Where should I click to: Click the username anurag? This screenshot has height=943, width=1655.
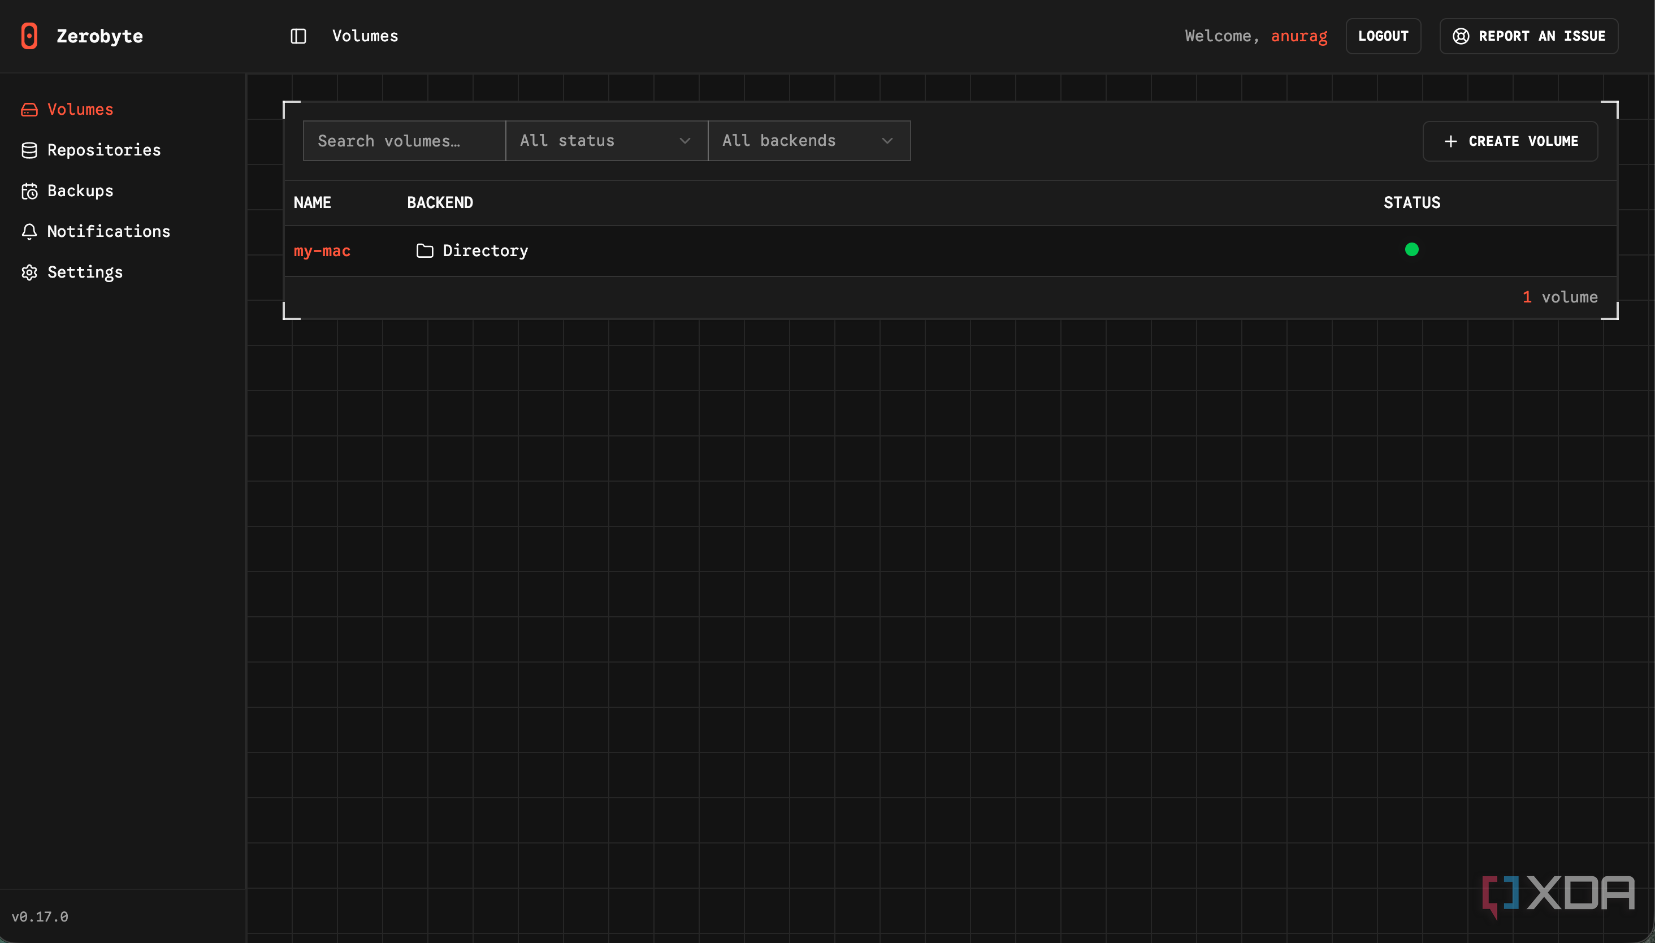[1299, 36]
